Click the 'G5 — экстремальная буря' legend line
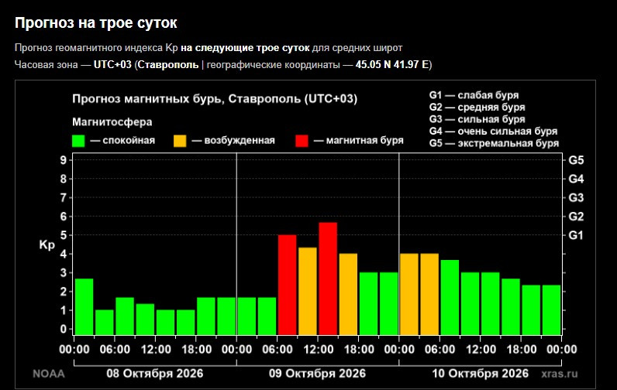 (494, 143)
